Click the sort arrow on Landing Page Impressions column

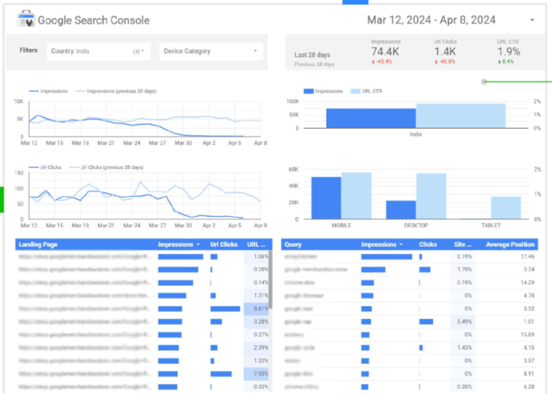coord(198,244)
